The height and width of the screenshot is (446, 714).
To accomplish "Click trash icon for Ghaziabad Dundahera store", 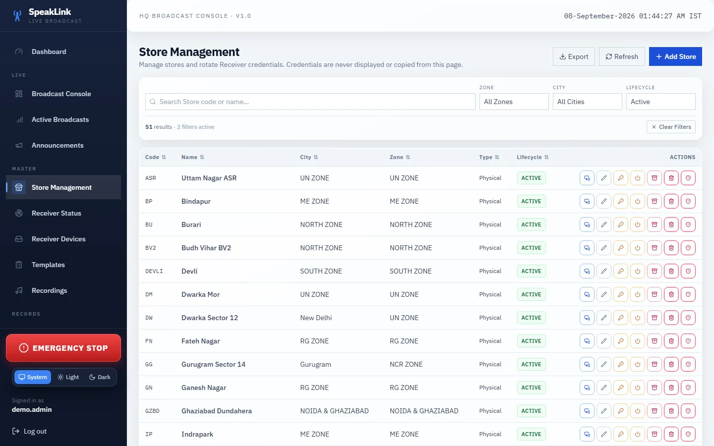I will point(671,411).
